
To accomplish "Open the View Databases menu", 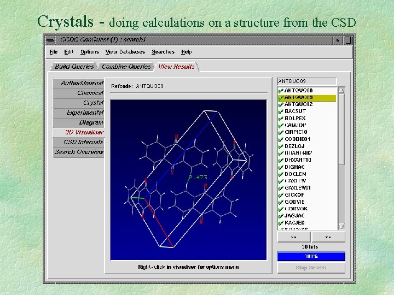I will (125, 52).
